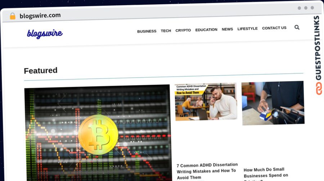Click the blogswire logo
The height and width of the screenshot is (181, 324).
pyautogui.click(x=45, y=34)
